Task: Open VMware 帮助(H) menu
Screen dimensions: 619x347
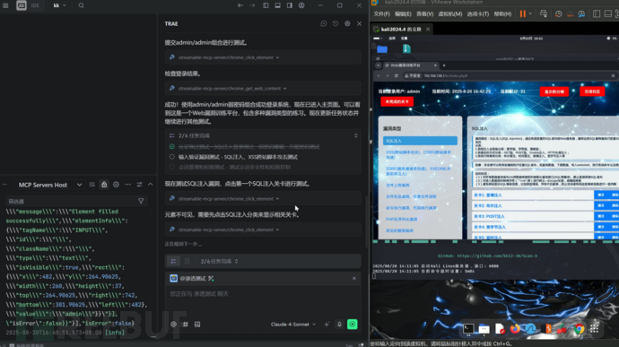Action: click(x=502, y=13)
